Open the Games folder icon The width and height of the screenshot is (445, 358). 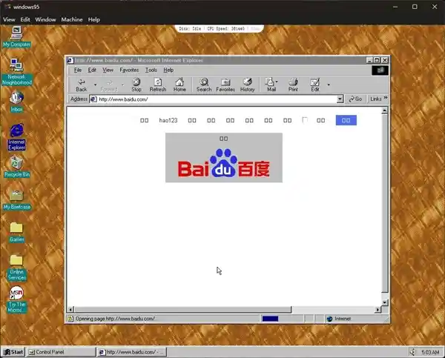coord(17,232)
